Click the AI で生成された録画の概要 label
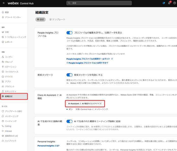The height and width of the screenshot is (151, 177). click(50, 123)
